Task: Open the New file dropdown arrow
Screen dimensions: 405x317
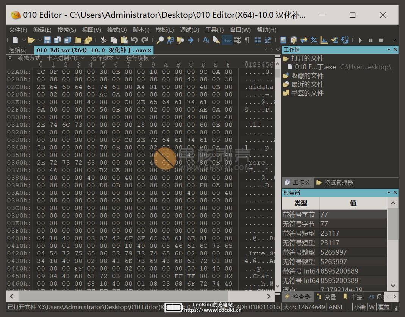Action: point(23,40)
